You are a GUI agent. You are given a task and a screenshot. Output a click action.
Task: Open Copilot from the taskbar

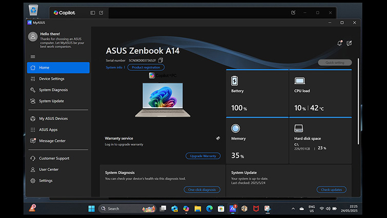186,209
